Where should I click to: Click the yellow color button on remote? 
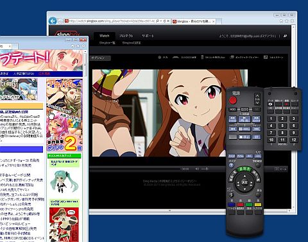click(x=258, y=205)
